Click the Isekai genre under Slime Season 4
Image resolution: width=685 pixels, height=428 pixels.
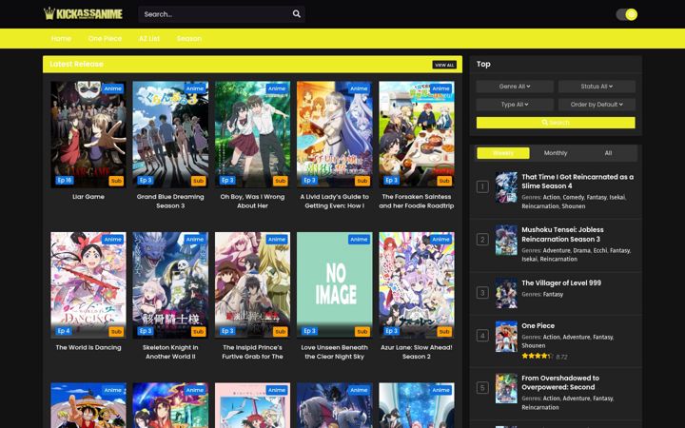tap(617, 198)
